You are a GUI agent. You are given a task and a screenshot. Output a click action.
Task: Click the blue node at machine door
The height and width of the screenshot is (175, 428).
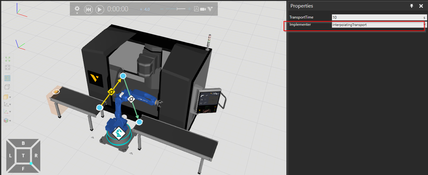coord(123,76)
